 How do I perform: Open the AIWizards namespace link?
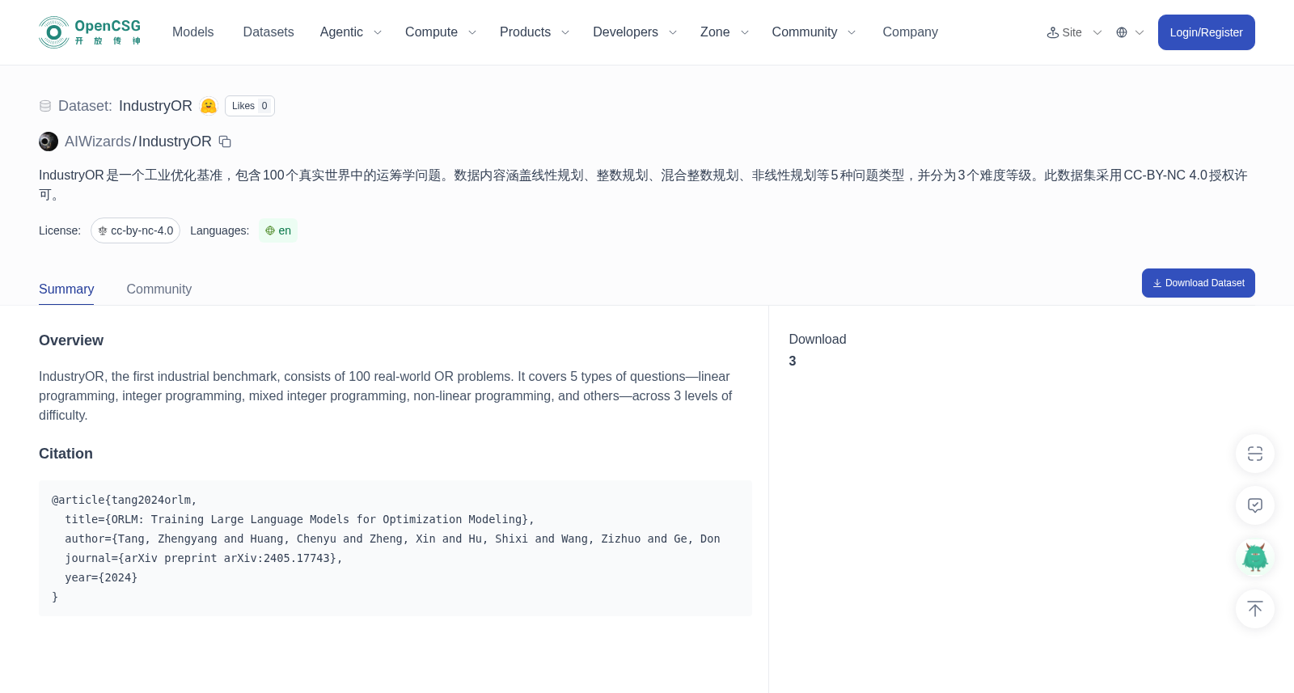[x=98, y=142]
